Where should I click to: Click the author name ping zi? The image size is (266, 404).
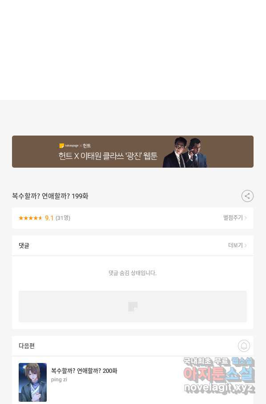(59, 379)
